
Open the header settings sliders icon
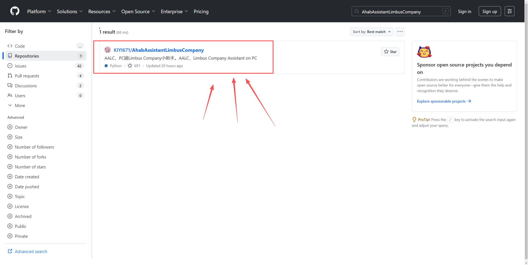coord(509,11)
